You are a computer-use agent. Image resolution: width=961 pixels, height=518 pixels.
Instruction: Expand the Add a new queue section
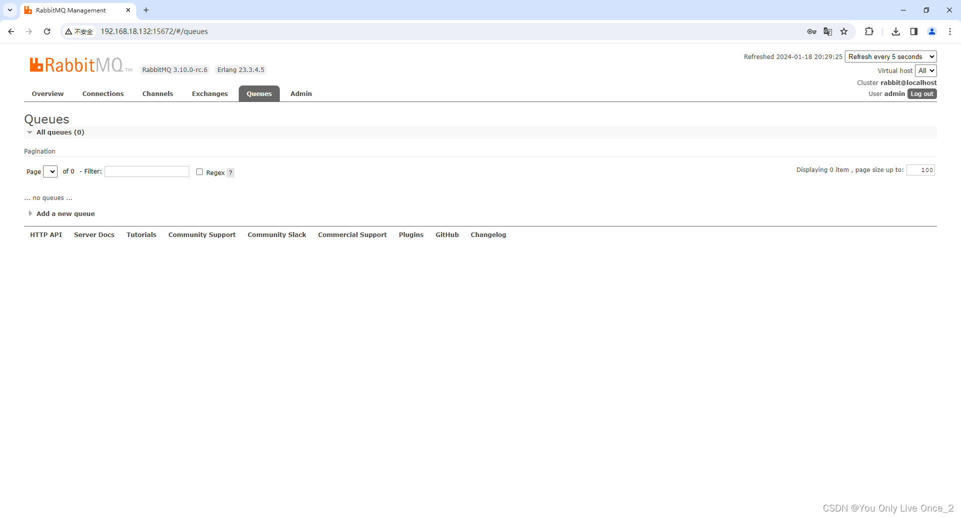point(65,213)
